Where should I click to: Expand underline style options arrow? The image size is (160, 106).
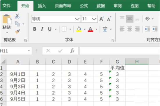(x=56, y=29)
